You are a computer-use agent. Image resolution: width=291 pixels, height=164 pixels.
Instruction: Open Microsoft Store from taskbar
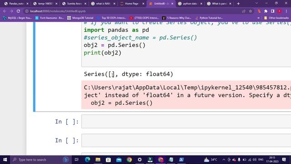point(108,159)
